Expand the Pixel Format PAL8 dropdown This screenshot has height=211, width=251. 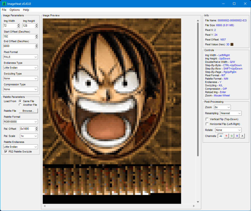tap(21, 57)
